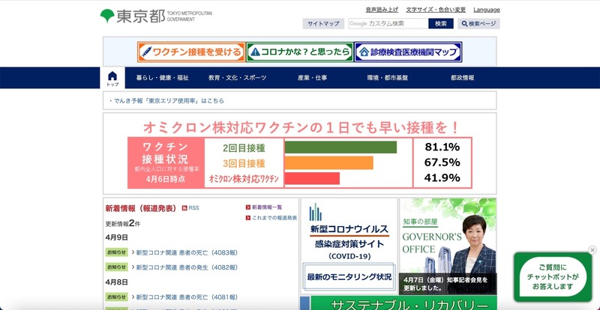Open the コロナかな？と思ったら warning banner
The image size is (600, 310).
click(x=299, y=52)
